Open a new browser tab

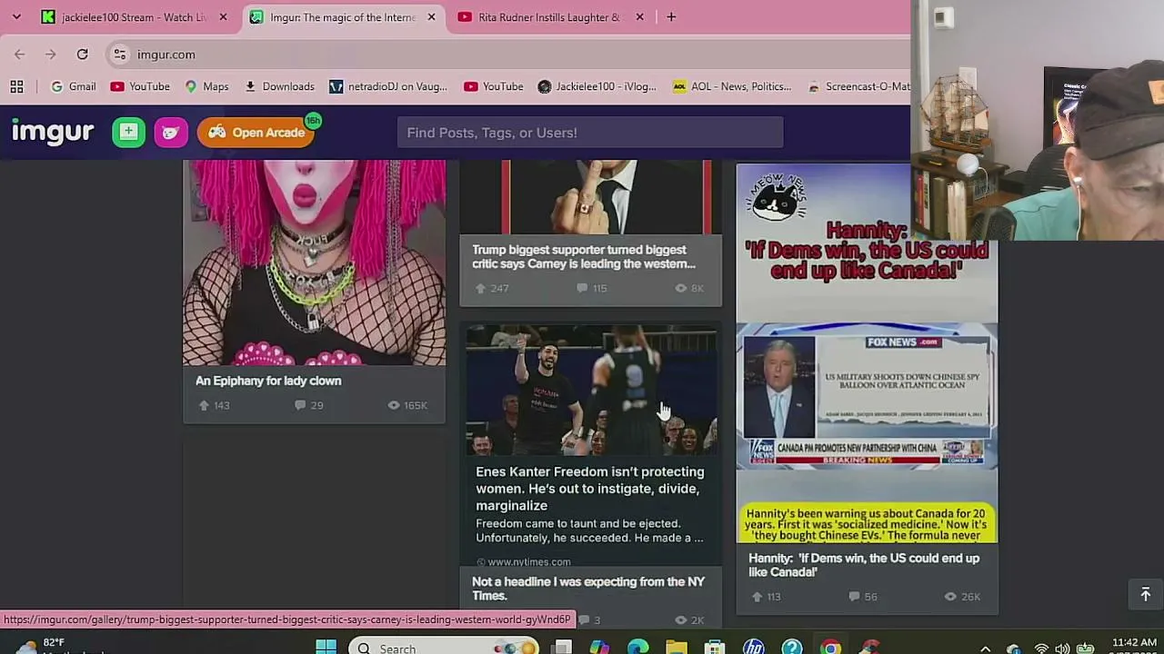pos(671,17)
